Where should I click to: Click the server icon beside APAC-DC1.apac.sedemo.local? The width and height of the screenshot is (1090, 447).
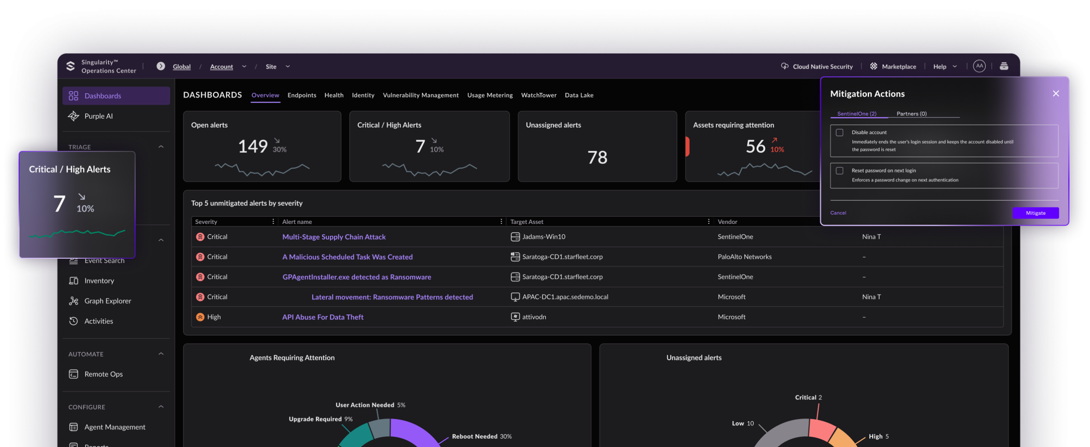(515, 297)
